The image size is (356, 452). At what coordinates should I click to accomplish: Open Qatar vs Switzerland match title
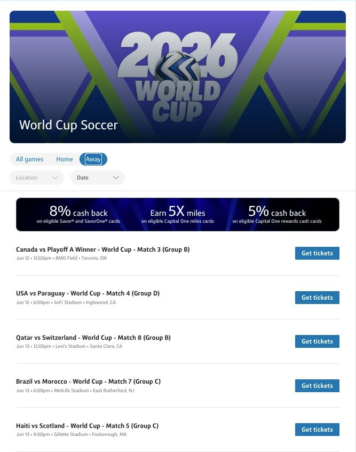pos(93,338)
